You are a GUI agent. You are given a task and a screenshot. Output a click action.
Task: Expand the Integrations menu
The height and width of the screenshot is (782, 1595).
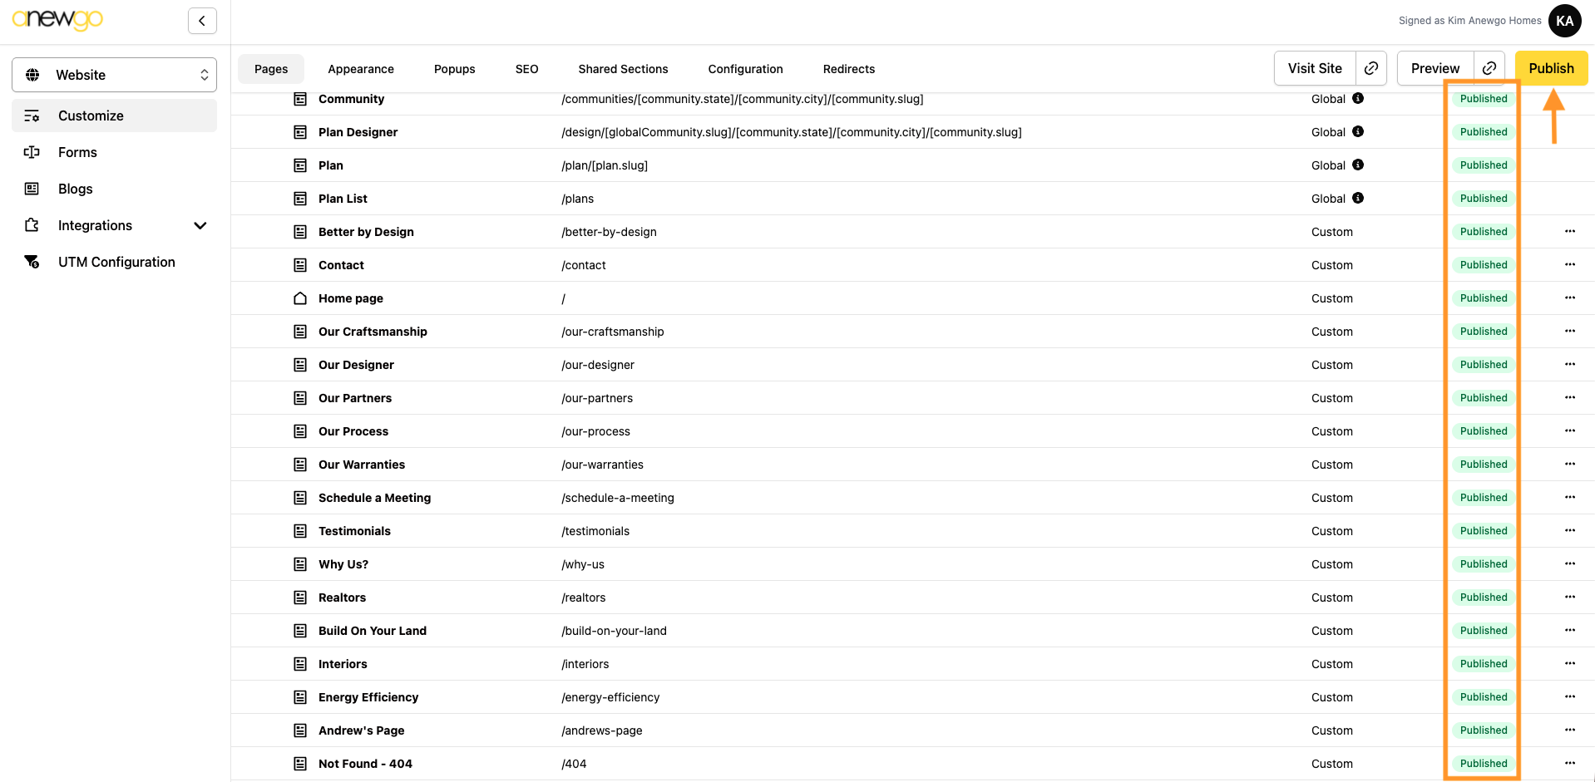click(x=200, y=225)
